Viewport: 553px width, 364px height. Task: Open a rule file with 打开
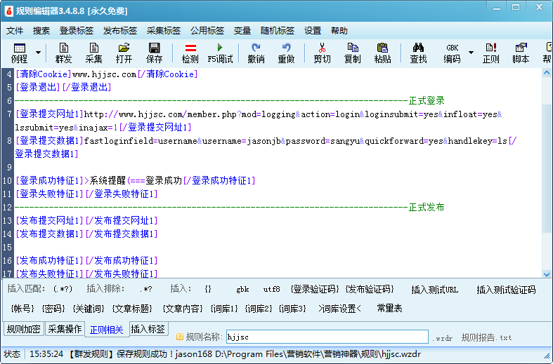(x=124, y=53)
